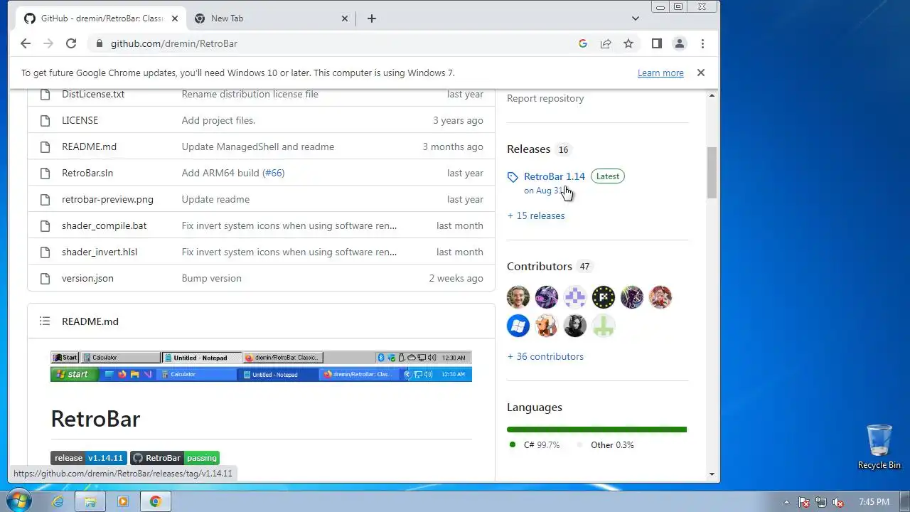
Task: Close the New Tab tab
Action: coord(345,18)
